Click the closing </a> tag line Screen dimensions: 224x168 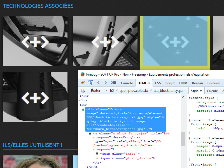[x=97, y=162]
